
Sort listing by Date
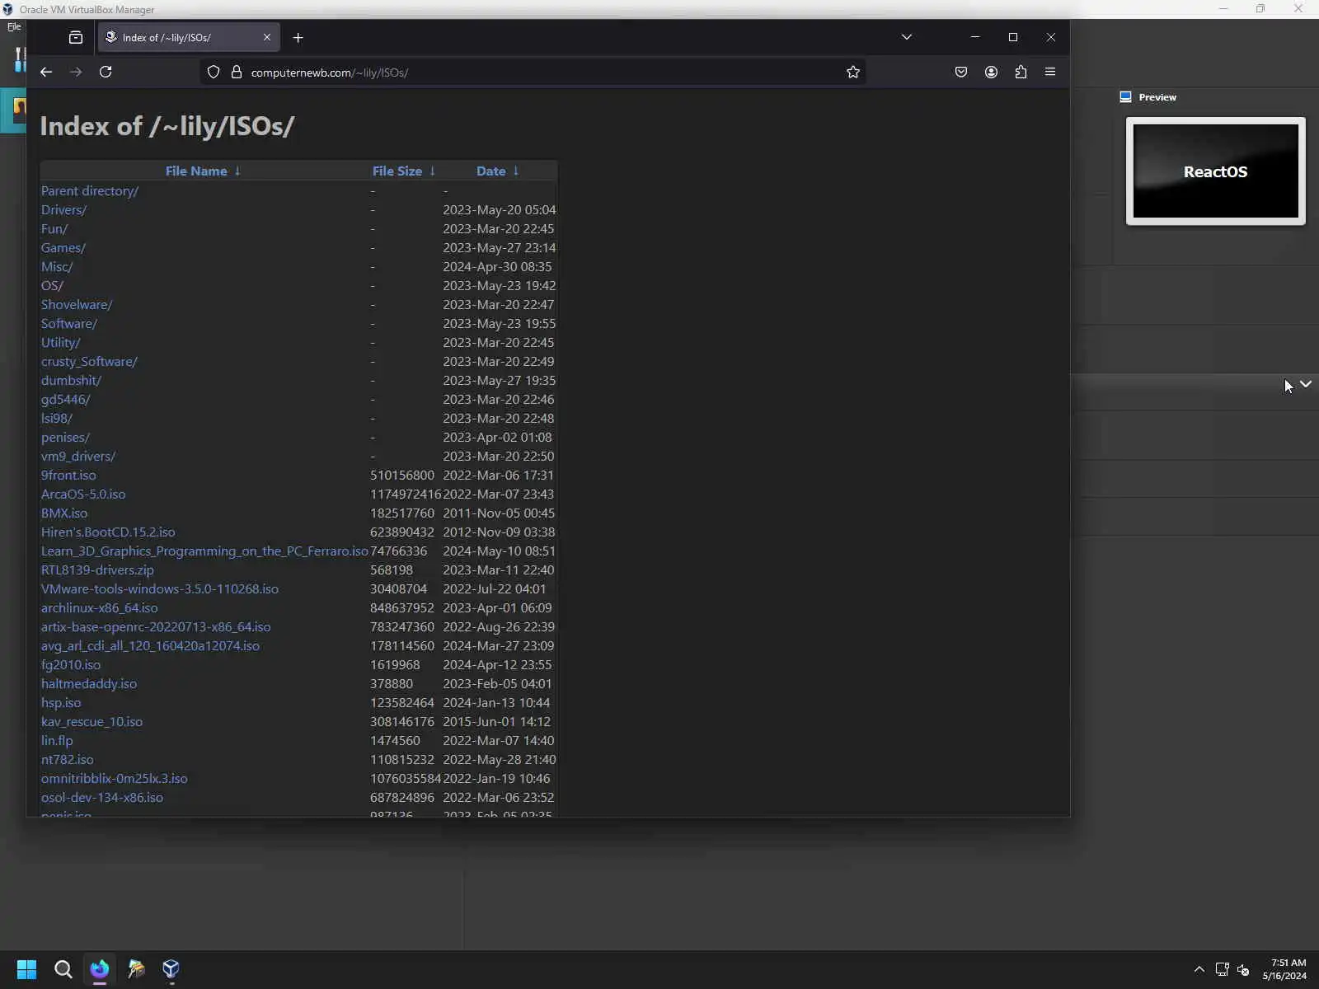[x=498, y=171]
